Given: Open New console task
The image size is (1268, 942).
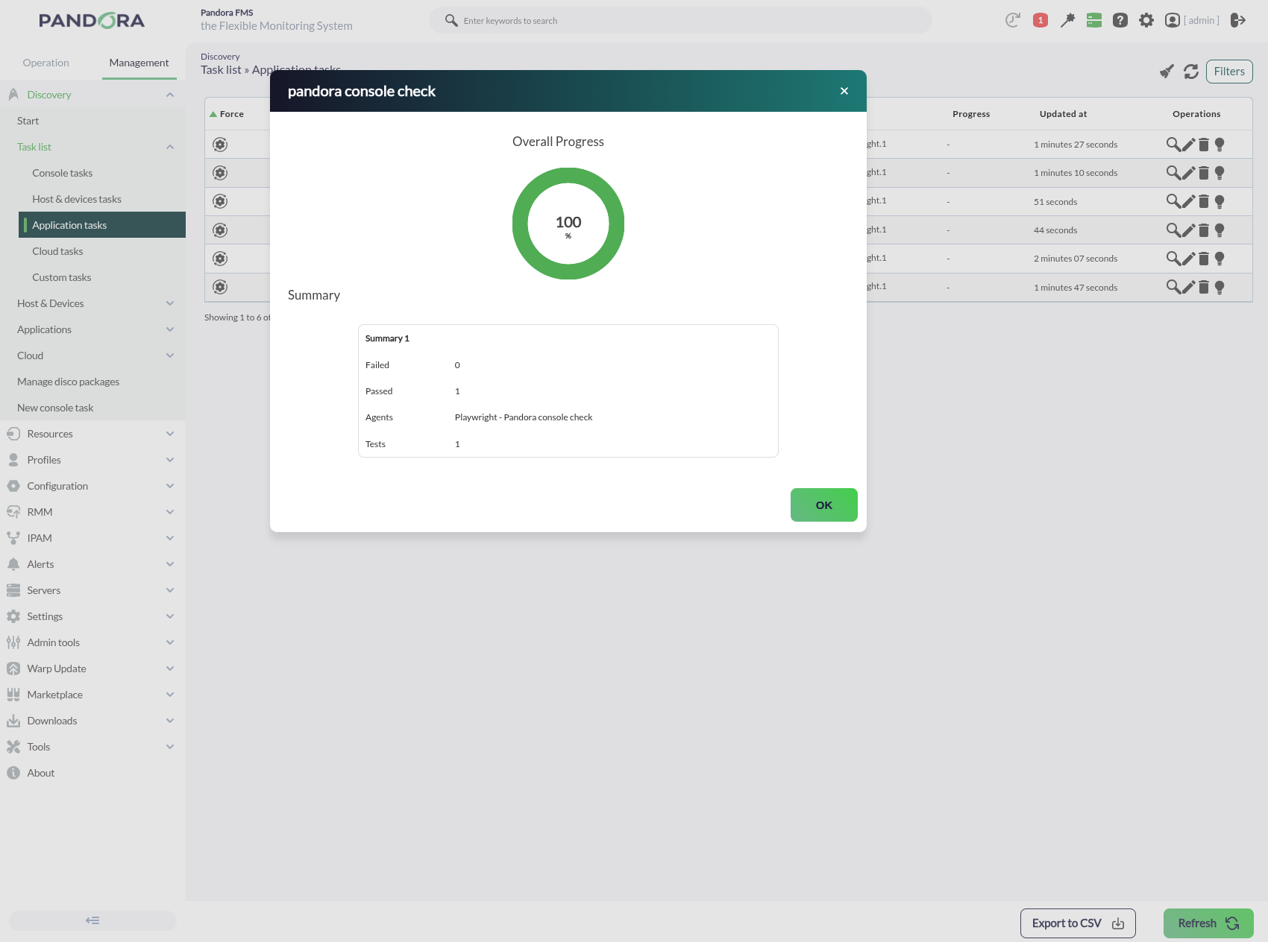Looking at the screenshot, I should click(55, 408).
